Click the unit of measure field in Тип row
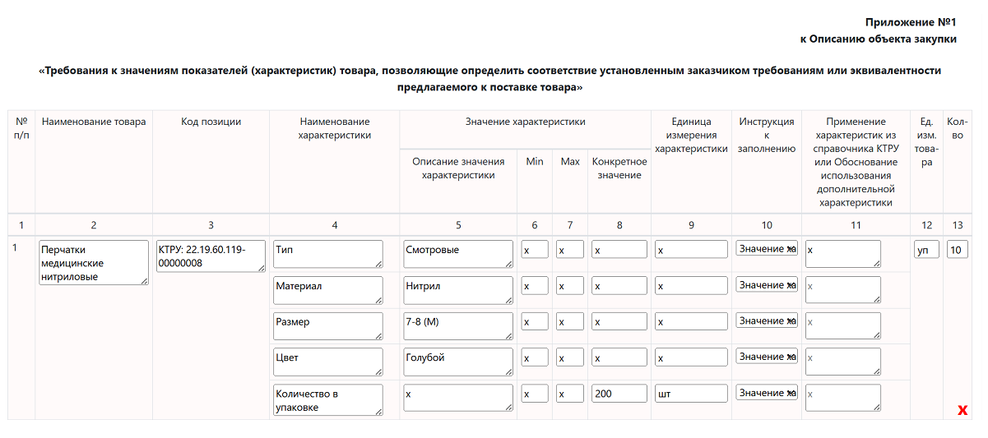988x438 pixels. 691,249
